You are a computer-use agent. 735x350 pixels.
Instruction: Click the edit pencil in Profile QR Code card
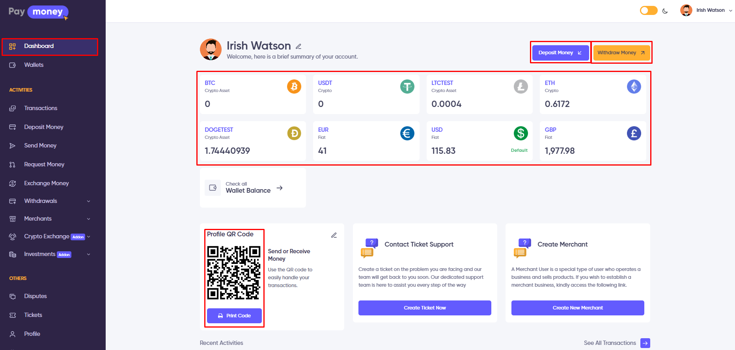(x=334, y=235)
